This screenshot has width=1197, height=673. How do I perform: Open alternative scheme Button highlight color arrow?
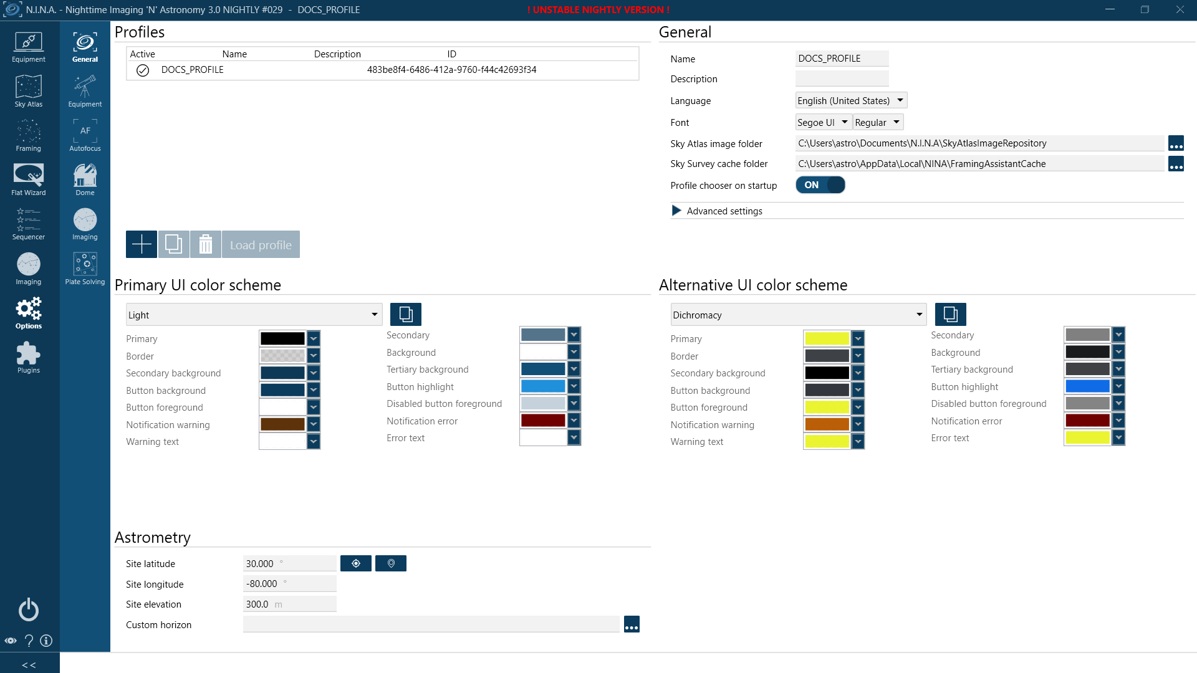pyautogui.click(x=1118, y=386)
